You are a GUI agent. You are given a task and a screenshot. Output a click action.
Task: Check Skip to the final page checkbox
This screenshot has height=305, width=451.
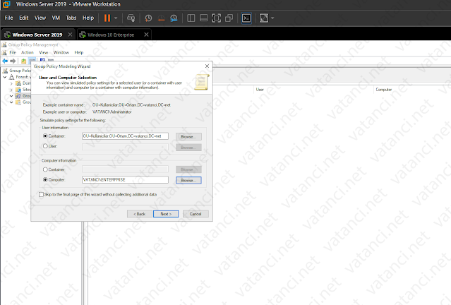tap(42, 195)
